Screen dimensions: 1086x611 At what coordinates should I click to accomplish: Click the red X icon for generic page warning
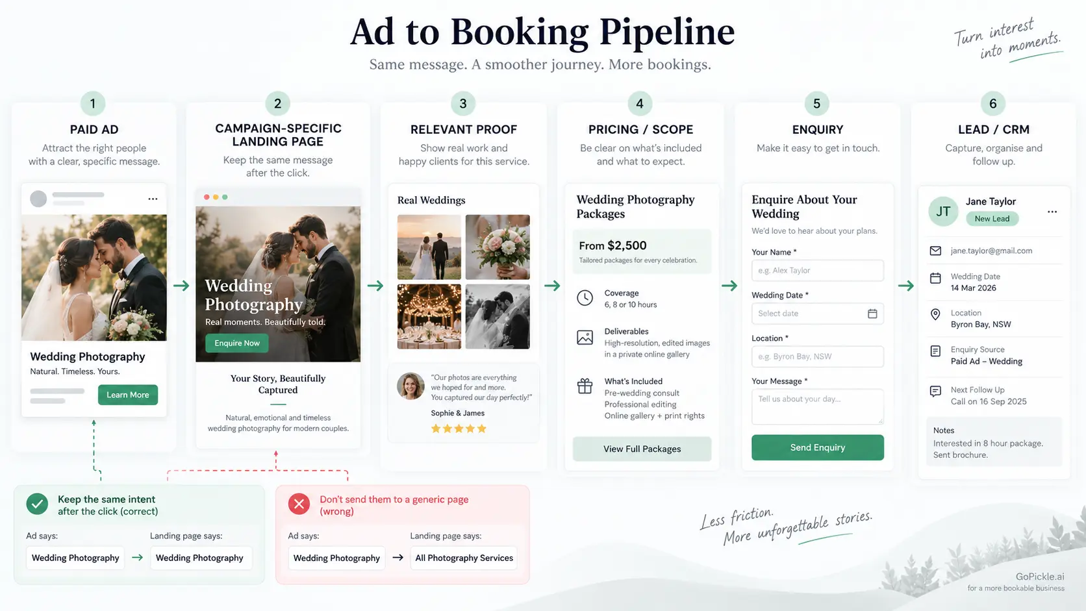click(x=299, y=504)
